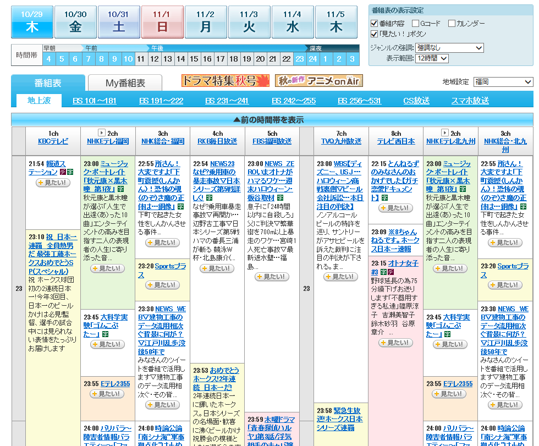Open the 秋の新作アニメ on Air banner

318,81
